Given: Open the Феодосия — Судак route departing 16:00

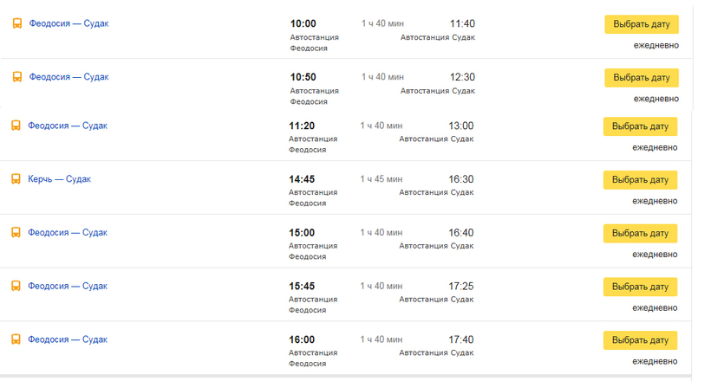Looking at the screenshot, I should (x=67, y=339).
